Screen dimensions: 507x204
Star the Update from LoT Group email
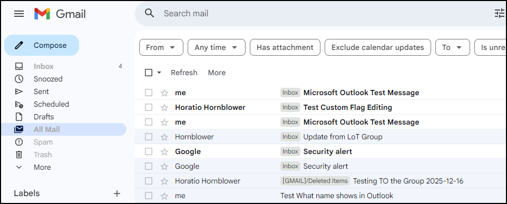click(164, 137)
